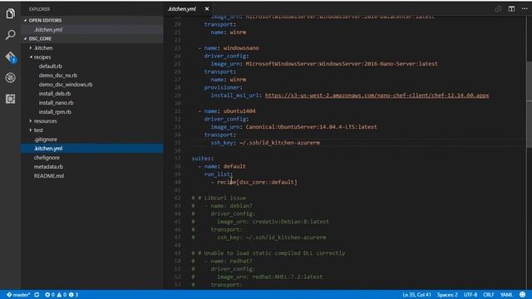The width and height of the screenshot is (532, 299).
Task: Click line number 37 in gutter
Action: tap(177, 159)
